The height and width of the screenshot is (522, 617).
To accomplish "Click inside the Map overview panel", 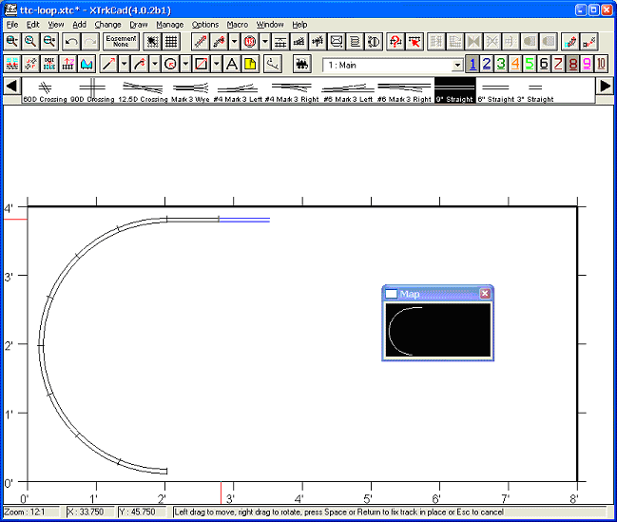I will pyautogui.click(x=438, y=330).
